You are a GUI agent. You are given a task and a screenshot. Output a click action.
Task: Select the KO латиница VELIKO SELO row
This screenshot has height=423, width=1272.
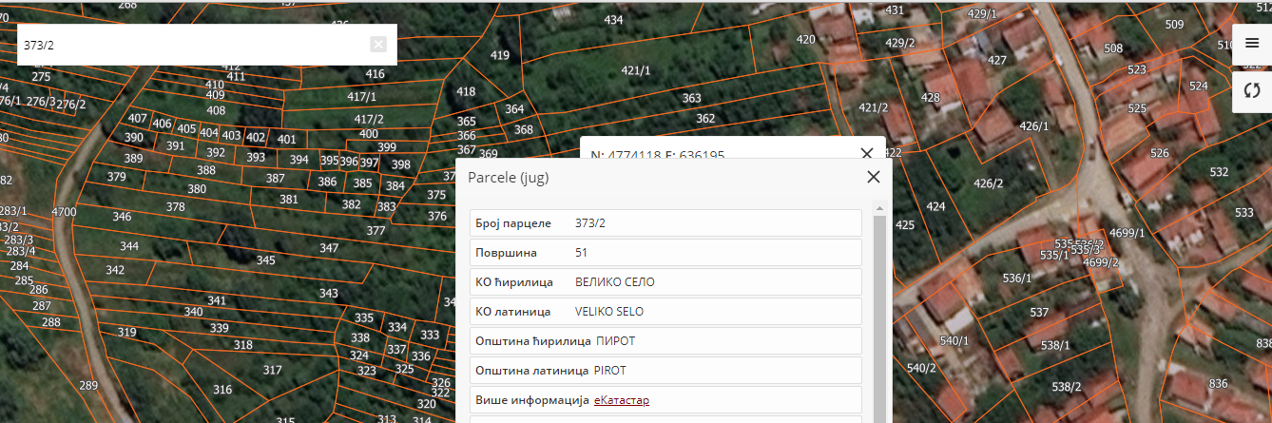pyautogui.click(x=665, y=312)
